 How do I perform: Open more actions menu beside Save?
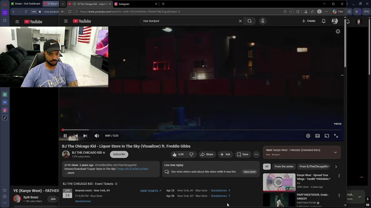point(256,155)
